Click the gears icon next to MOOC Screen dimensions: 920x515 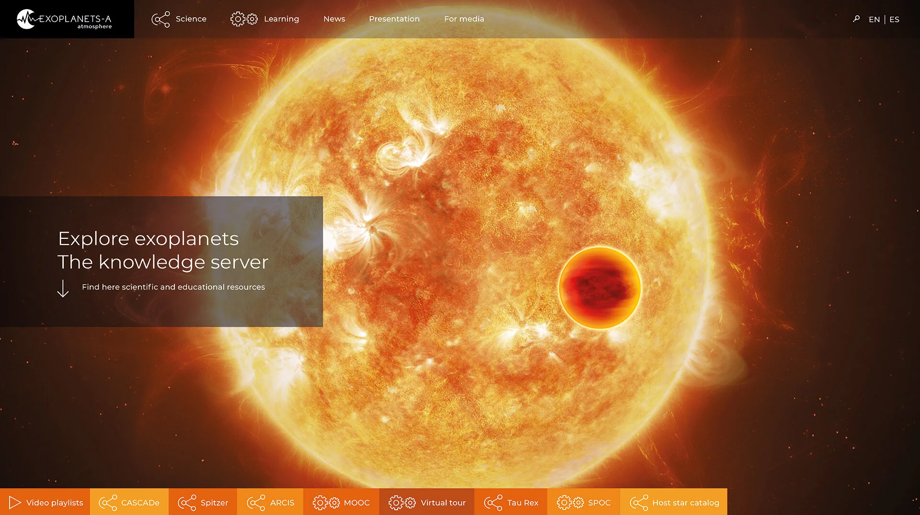[326, 503]
